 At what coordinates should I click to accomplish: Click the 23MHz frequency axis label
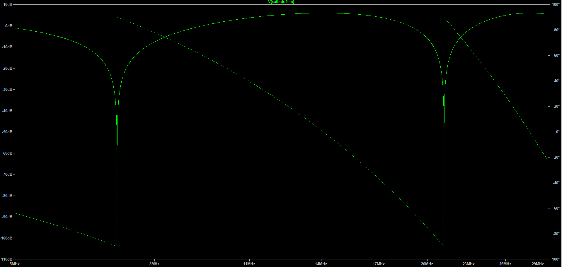[469, 264]
